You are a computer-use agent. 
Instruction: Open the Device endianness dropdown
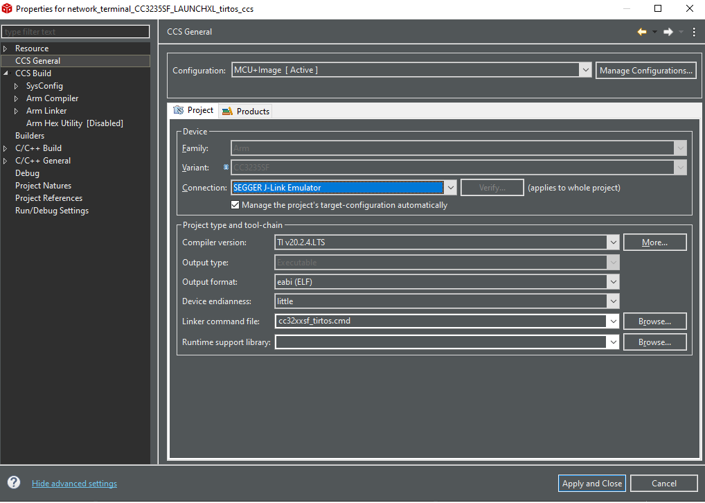pos(613,301)
